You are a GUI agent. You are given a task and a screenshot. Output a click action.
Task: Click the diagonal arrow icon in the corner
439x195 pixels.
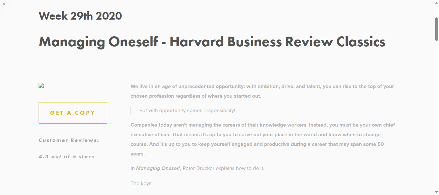(x=4, y=4)
